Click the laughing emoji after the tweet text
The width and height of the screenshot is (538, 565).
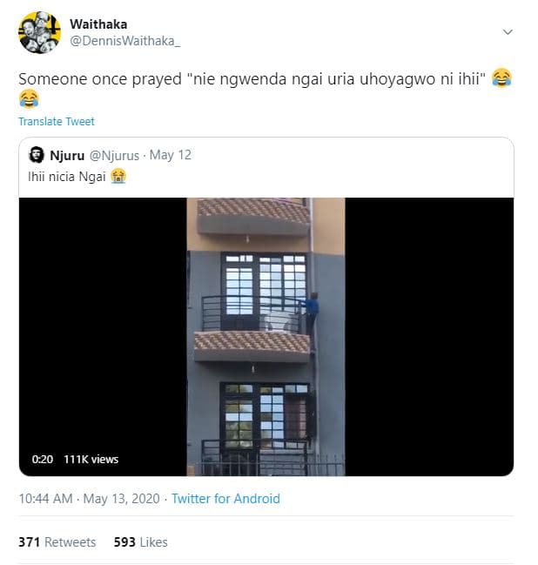(x=501, y=77)
